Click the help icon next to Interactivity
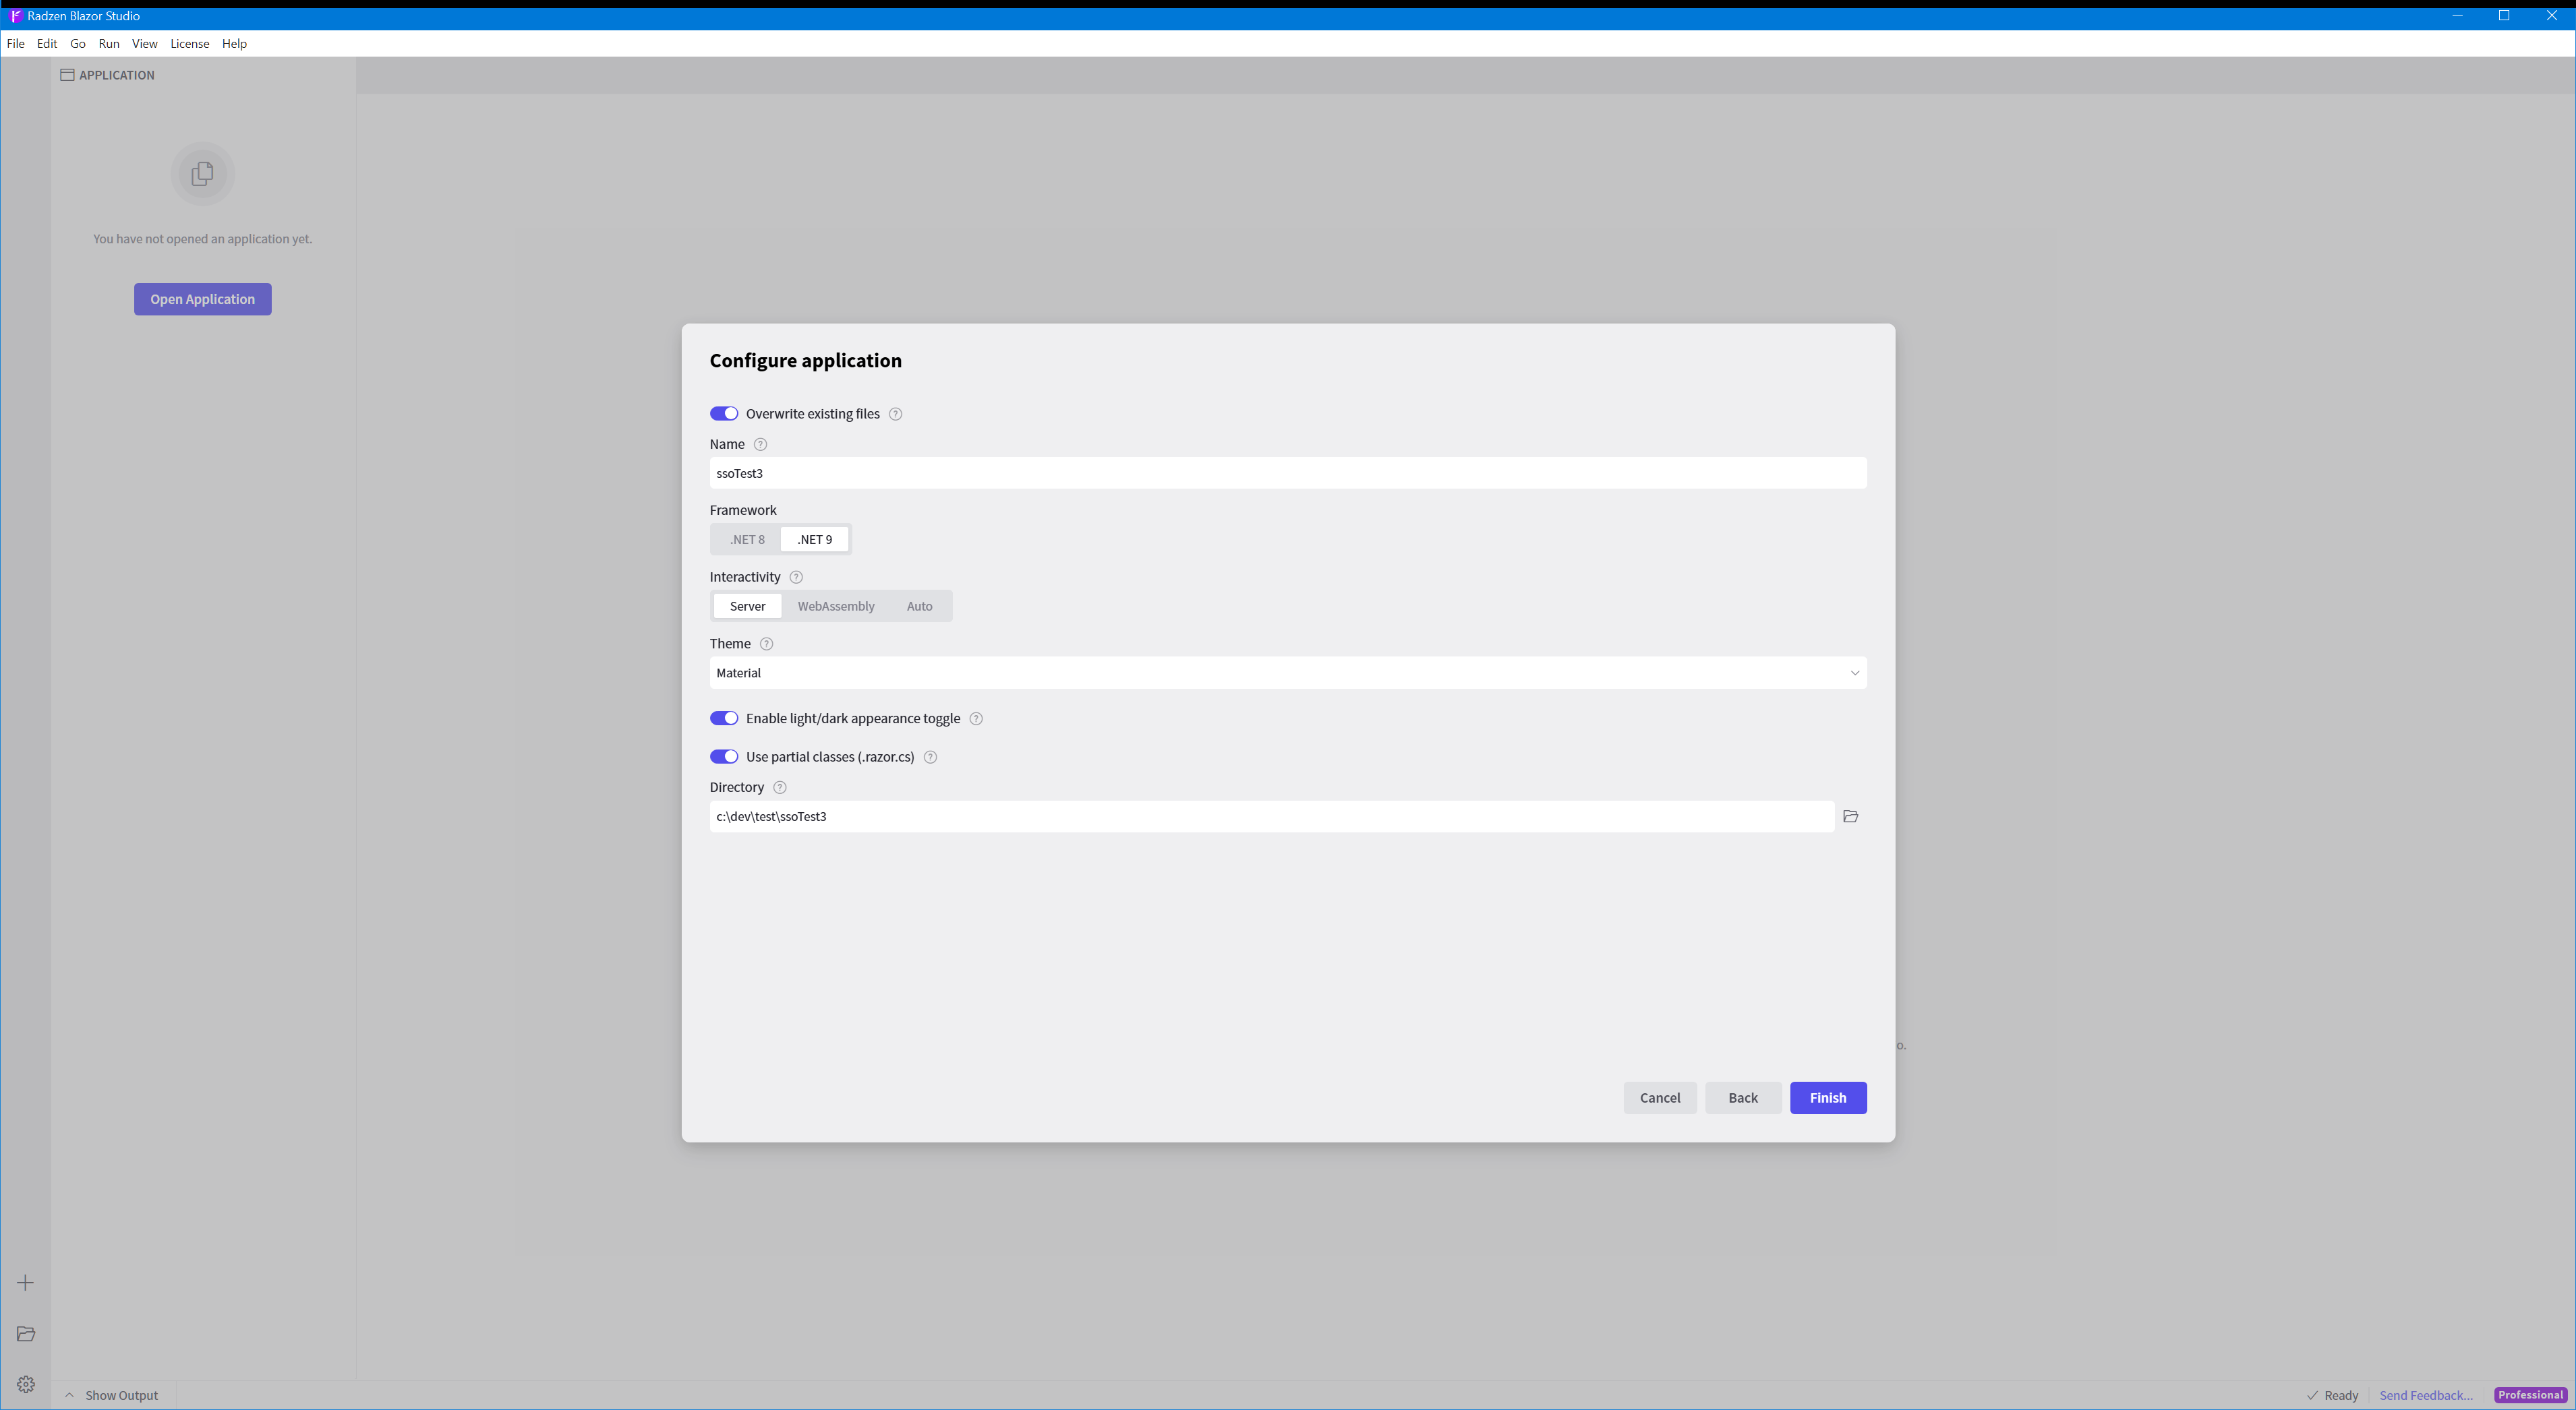Image resolution: width=2576 pixels, height=1410 pixels. coord(795,576)
